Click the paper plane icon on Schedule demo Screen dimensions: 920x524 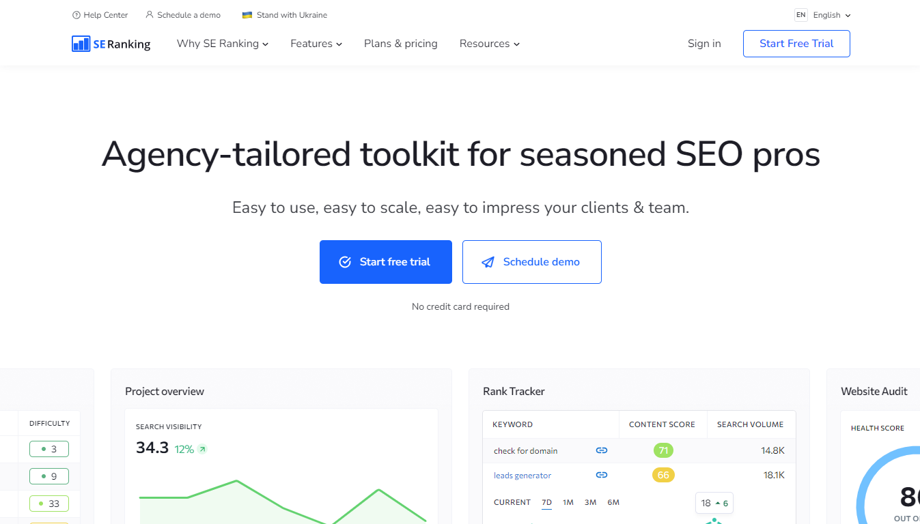coord(488,262)
